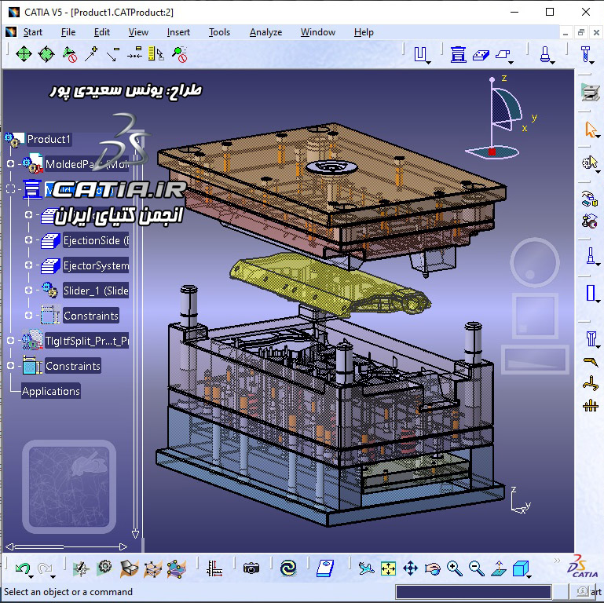Click the Undo arrow icon
The width and height of the screenshot is (604, 603).
click(22, 568)
